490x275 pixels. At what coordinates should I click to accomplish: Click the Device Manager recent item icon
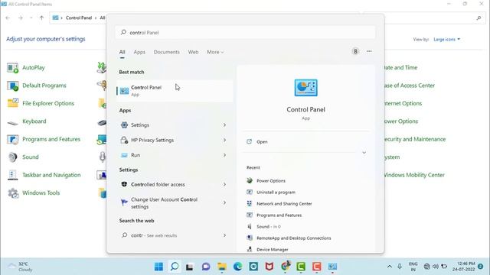(x=250, y=249)
